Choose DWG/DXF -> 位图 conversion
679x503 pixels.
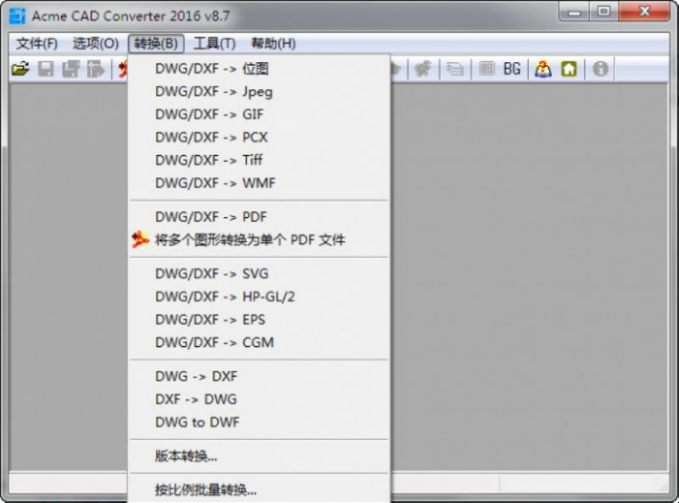pyautogui.click(x=259, y=69)
